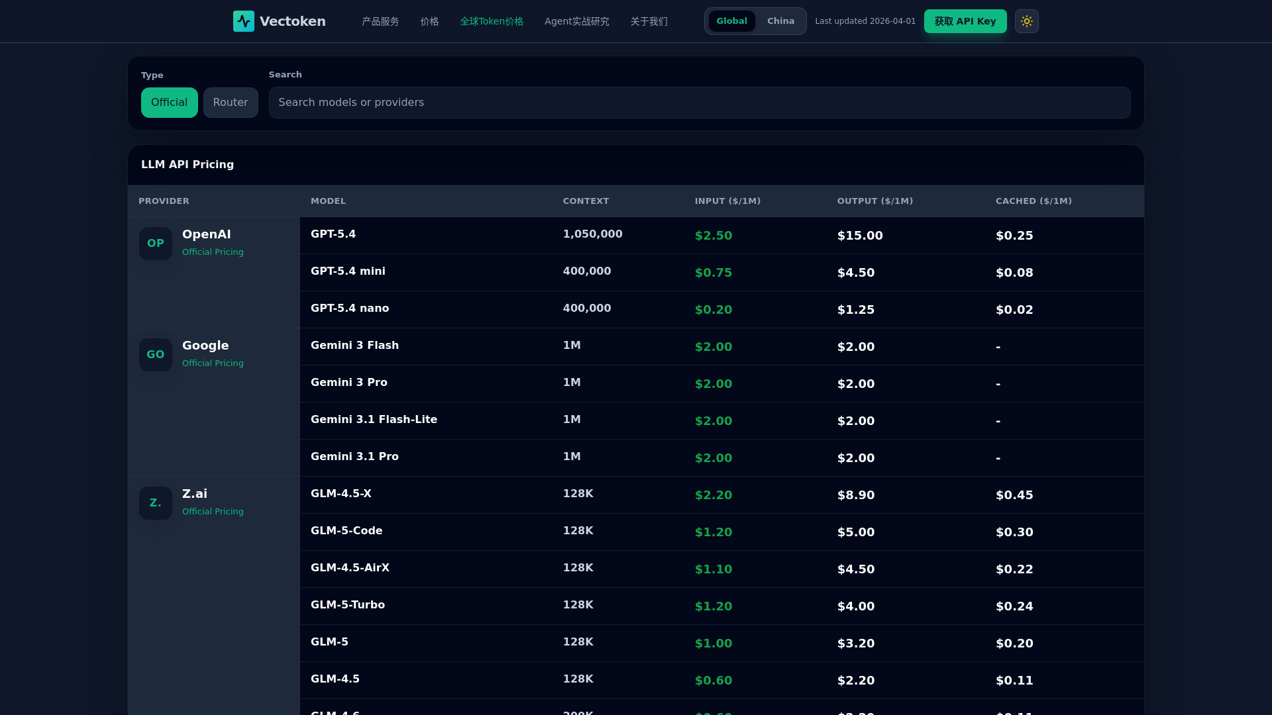This screenshot has width=1272, height=715.
Task: Switch region to Global
Action: coord(732,21)
